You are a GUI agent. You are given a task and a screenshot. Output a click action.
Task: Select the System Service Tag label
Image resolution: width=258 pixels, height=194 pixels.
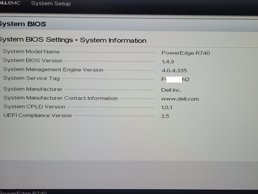click(x=32, y=78)
